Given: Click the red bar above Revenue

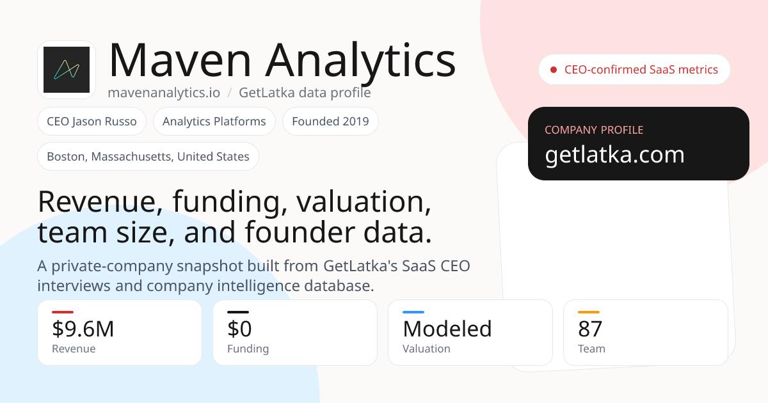Looking at the screenshot, I should 63,312.
